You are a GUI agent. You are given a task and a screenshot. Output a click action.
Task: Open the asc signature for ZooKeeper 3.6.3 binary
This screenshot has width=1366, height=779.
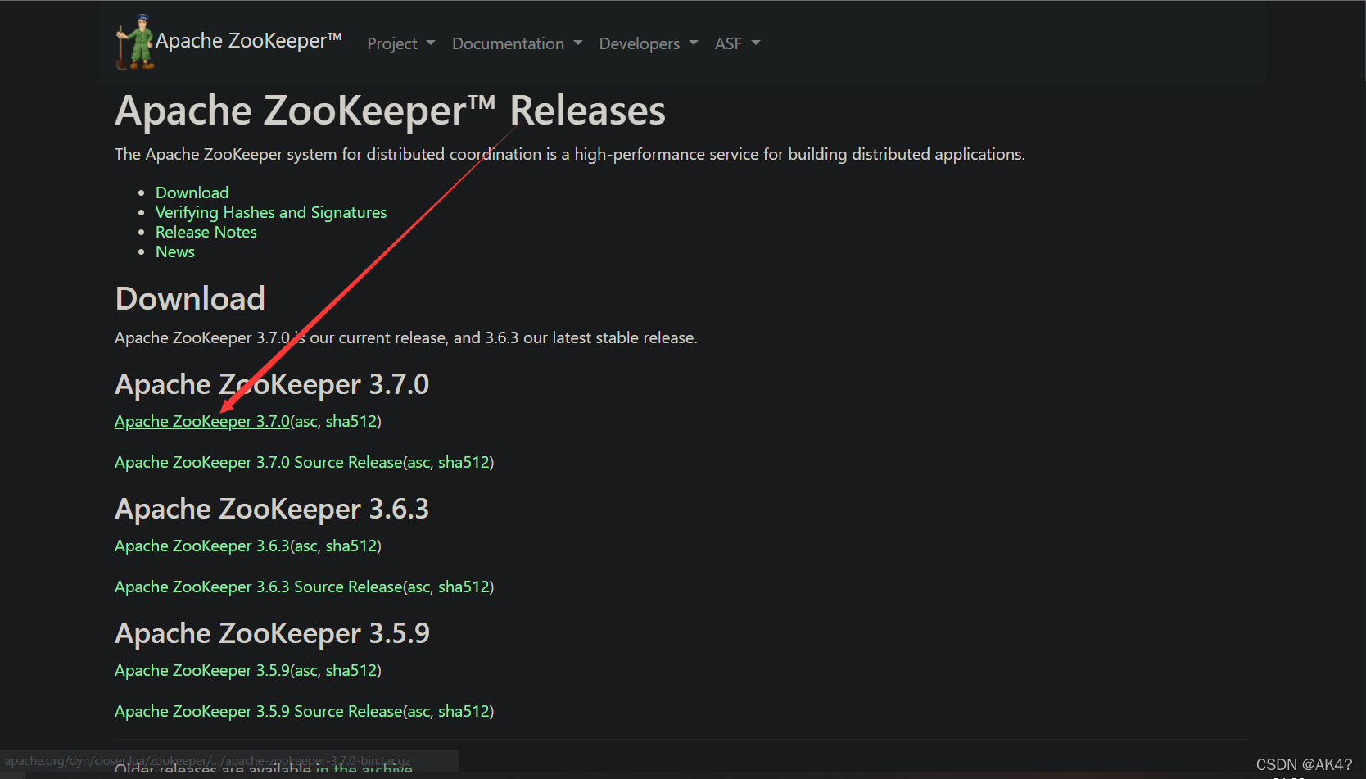coord(306,546)
